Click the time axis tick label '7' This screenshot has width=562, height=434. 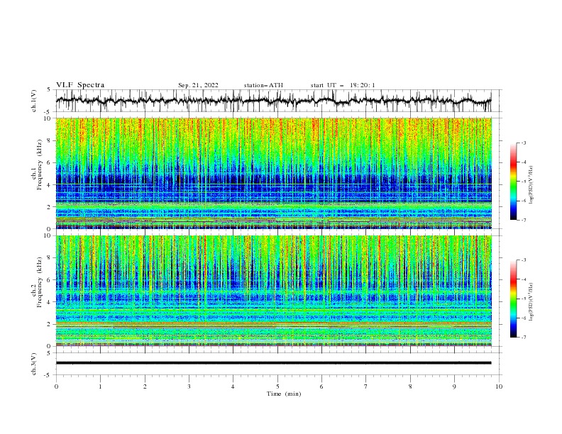tap(366, 386)
